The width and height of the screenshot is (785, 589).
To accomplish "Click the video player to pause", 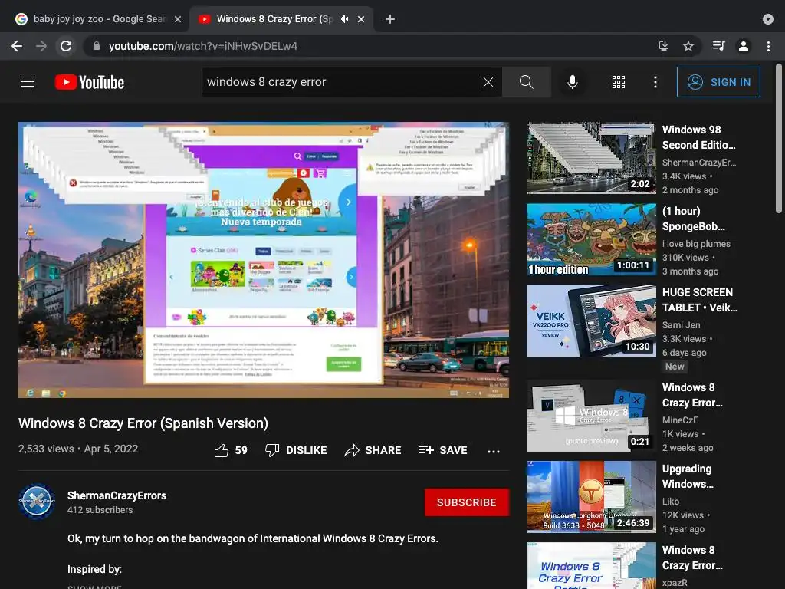I will tap(264, 260).
